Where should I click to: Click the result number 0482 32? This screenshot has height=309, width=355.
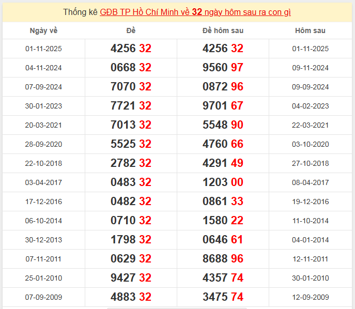point(131,202)
